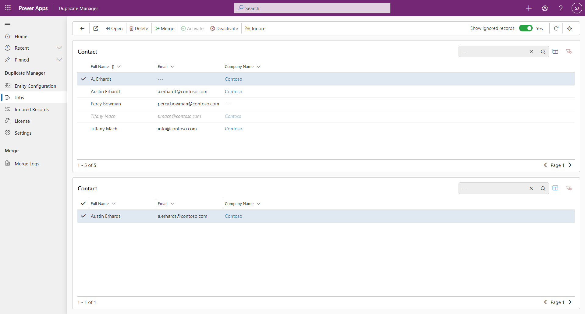Click the Deactivate toolbar button

pos(224,28)
